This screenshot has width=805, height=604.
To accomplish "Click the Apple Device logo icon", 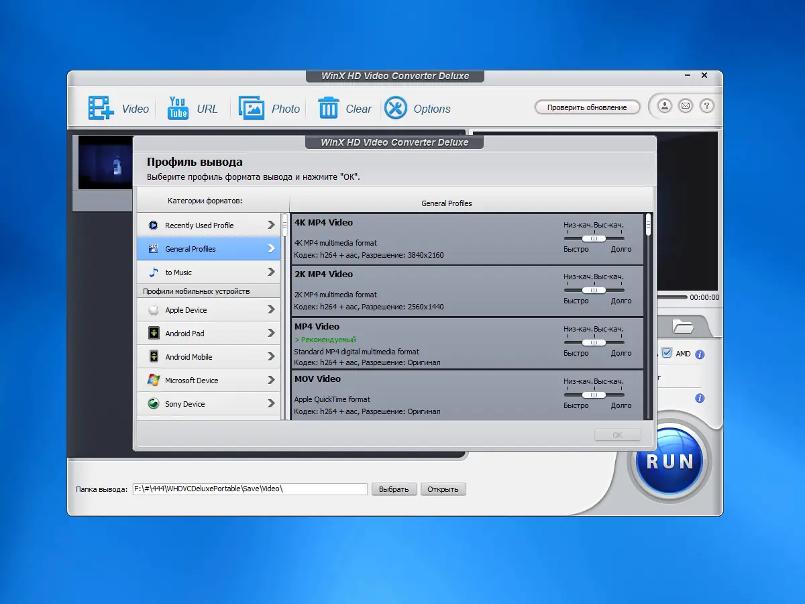I will pyautogui.click(x=153, y=310).
